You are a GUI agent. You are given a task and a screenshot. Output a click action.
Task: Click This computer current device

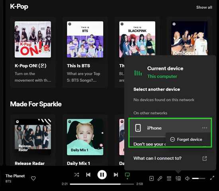pos(162,76)
